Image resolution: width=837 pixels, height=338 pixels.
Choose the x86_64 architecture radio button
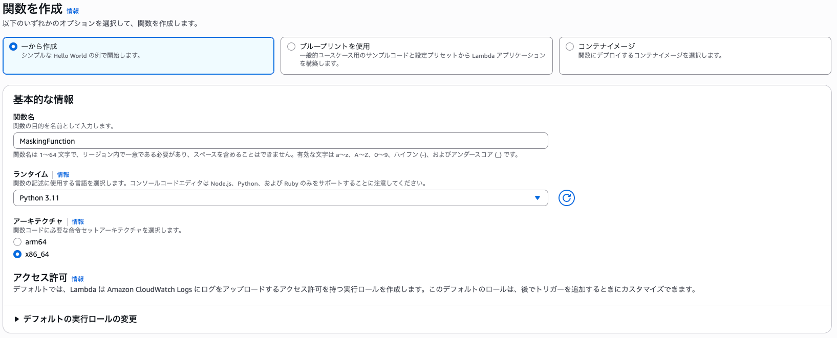17,254
